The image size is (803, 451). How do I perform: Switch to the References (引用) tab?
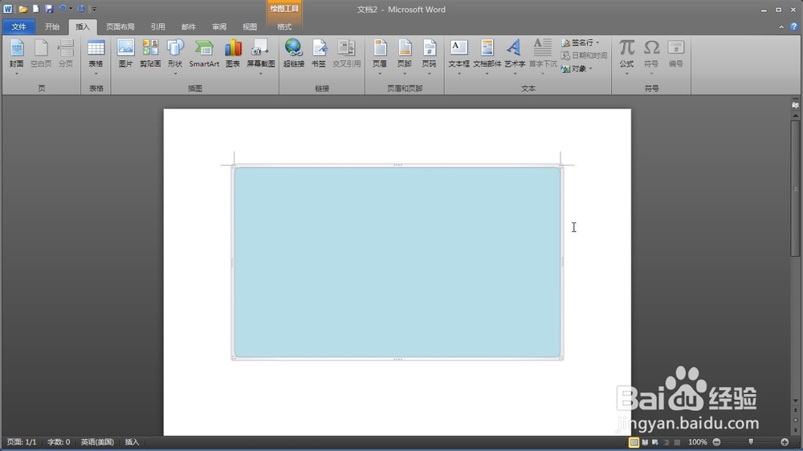[157, 26]
